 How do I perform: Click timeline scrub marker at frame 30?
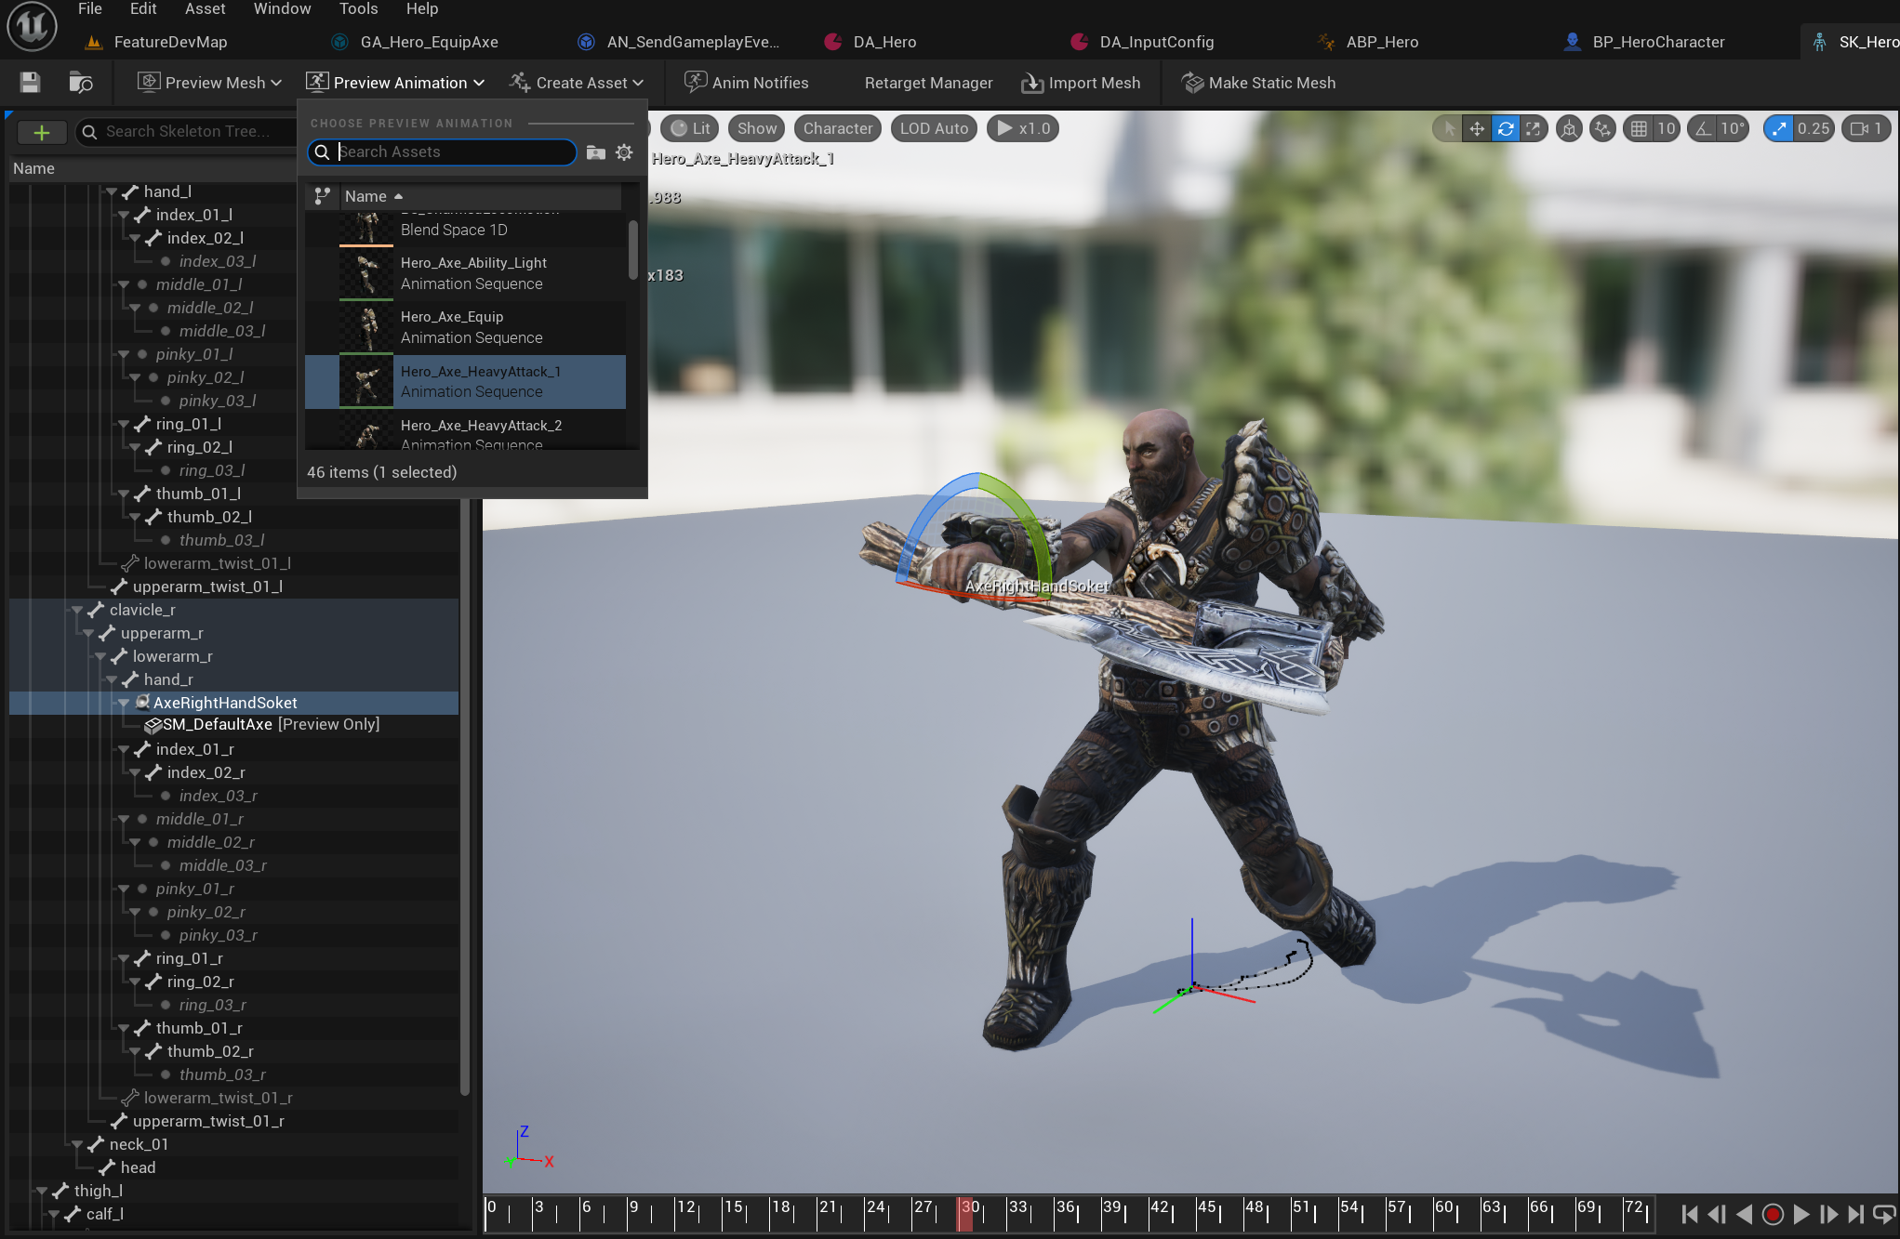[x=964, y=1213]
